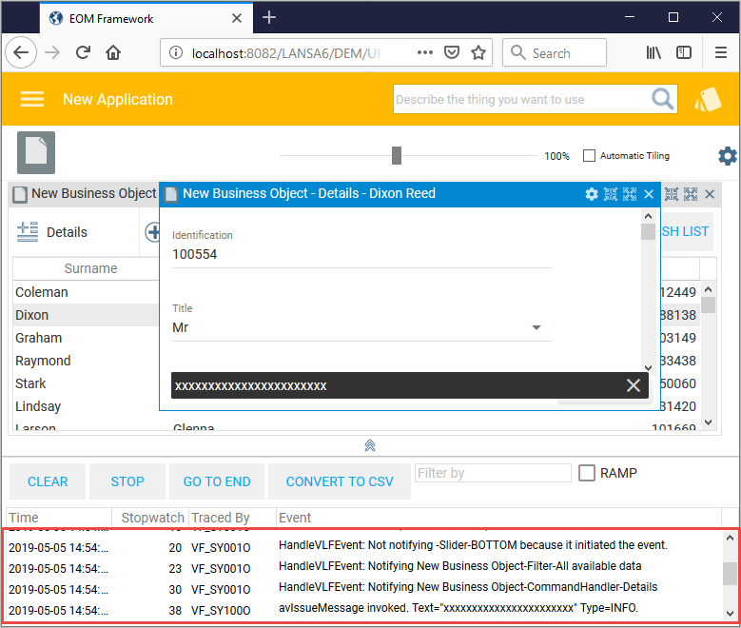
Task: Toggle the browser sidebar icon
Action: [683, 52]
